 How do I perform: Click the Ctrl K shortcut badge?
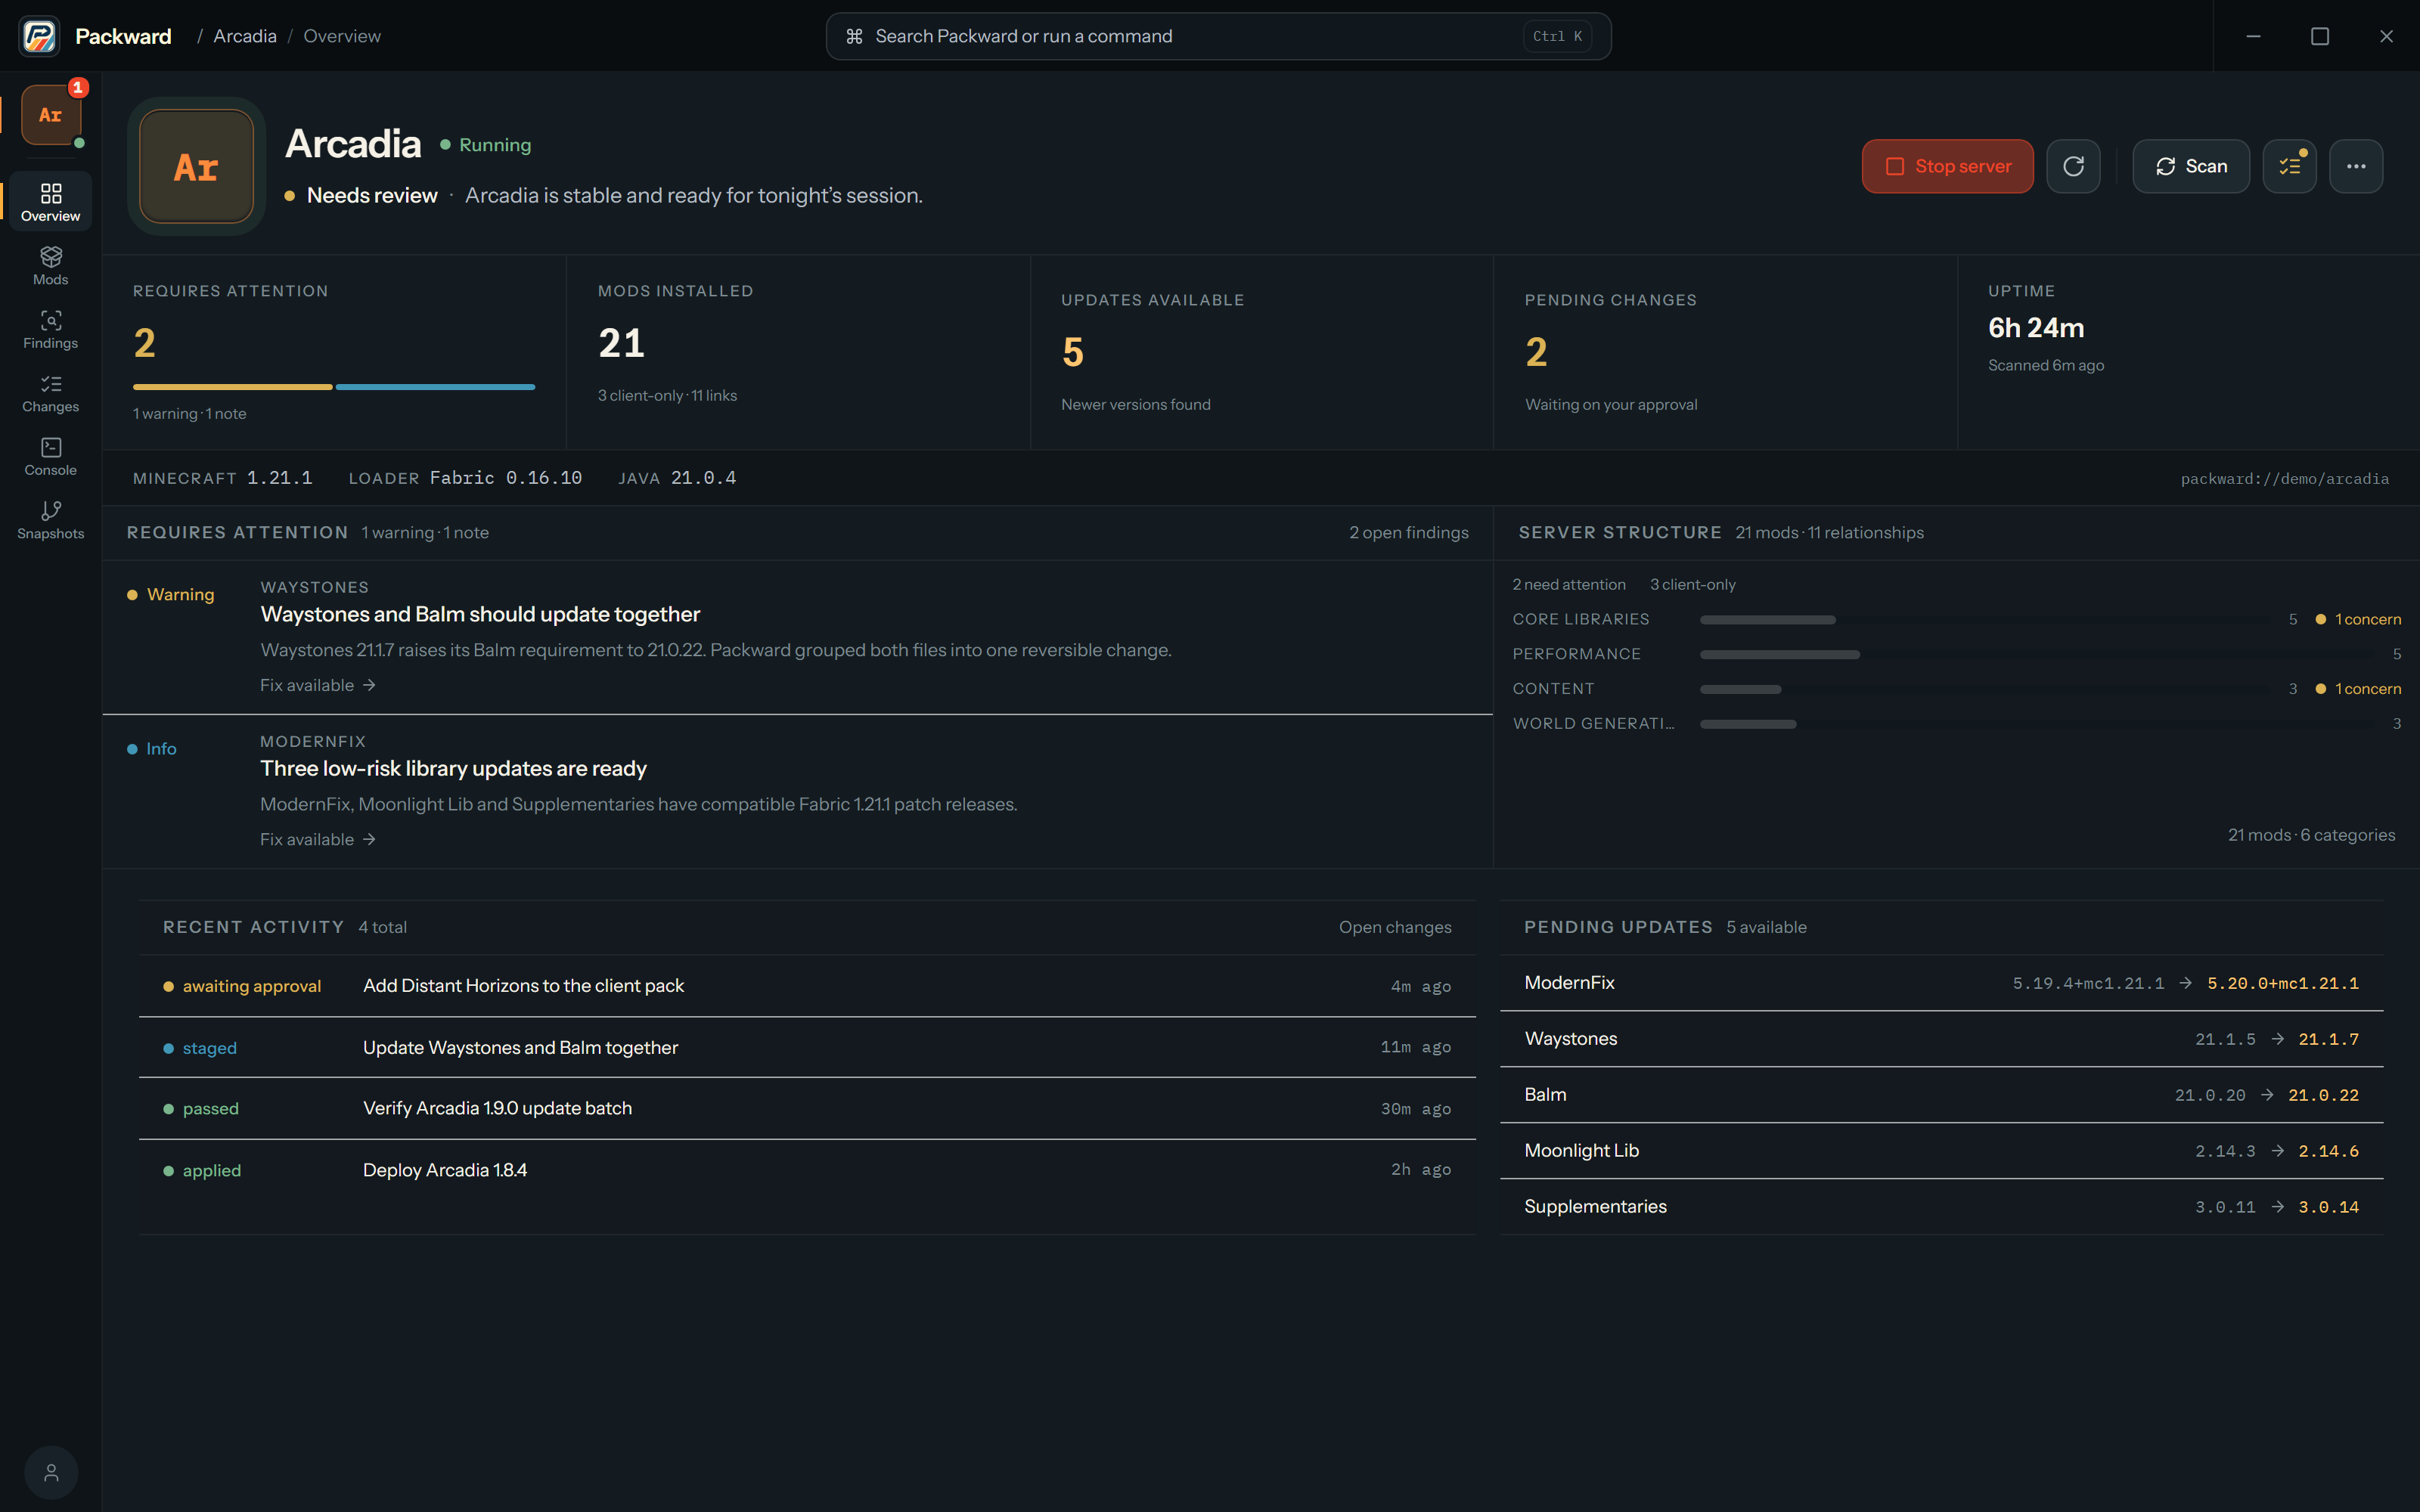[1557, 36]
